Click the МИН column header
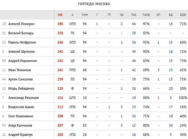The image size is (188, 139). click(85, 15)
